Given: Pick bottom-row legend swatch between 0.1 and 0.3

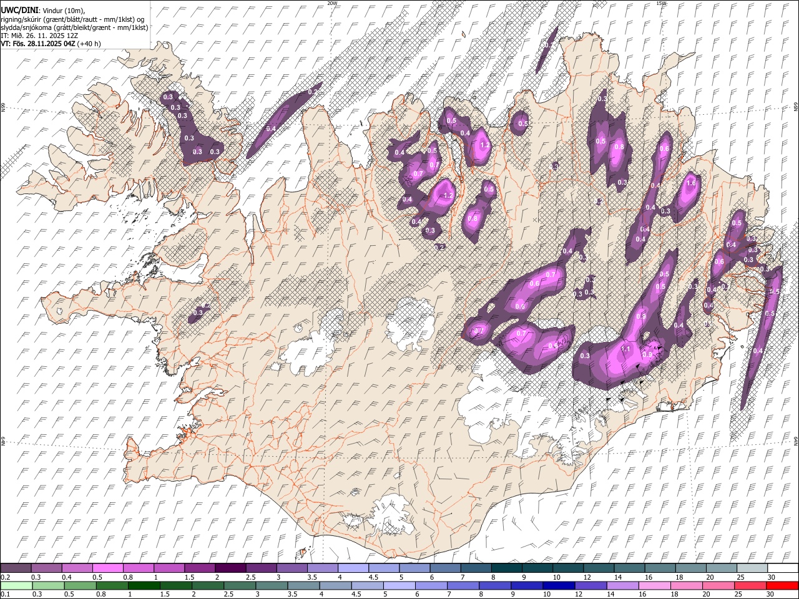Looking at the screenshot, I should [x=16, y=586].
